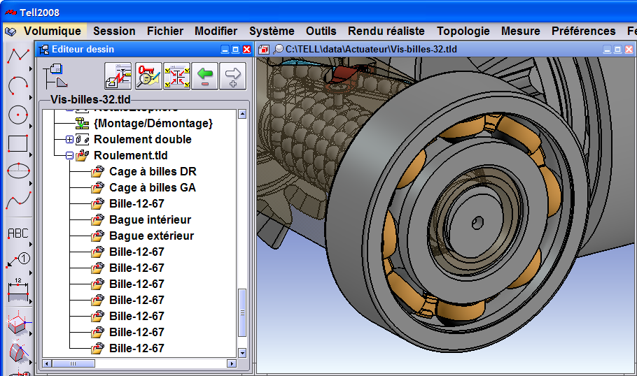Screen dimensions: 637x376
Task: Select the dimension measurement tool
Action: click(x=18, y=289)
